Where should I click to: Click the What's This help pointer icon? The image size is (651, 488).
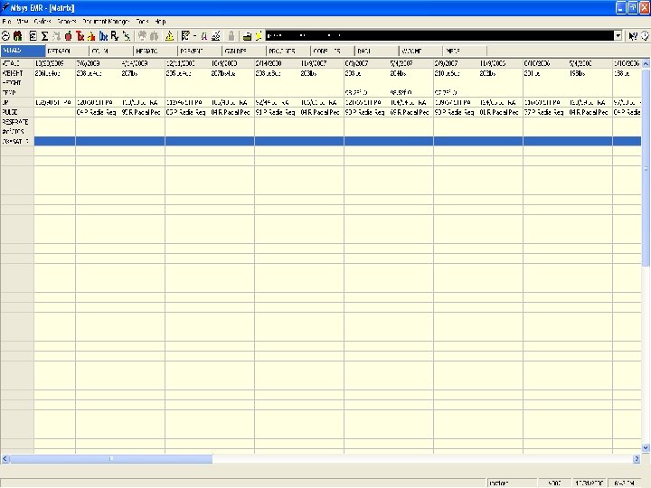click(633, 36)
